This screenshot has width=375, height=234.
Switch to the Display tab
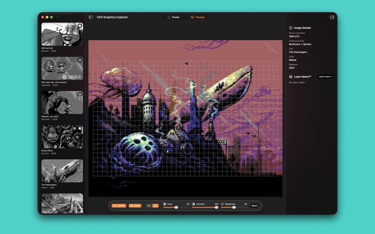[x=198, y=17]
